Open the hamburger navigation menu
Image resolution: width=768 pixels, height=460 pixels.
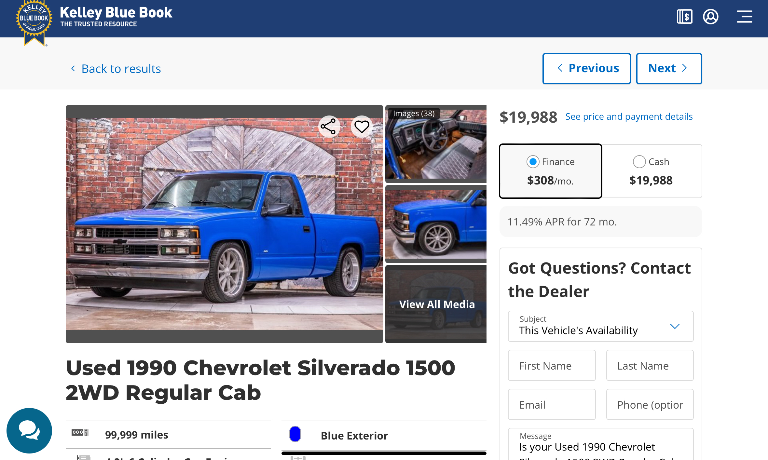(x=745, y=17)
